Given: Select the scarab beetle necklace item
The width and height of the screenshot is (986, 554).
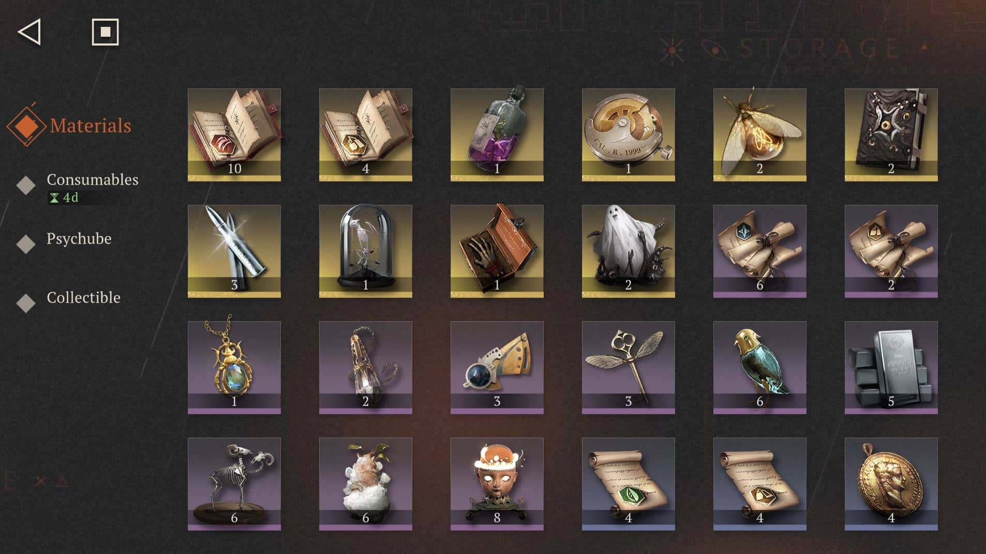Looking at the screenshot, I should [234, 367].
